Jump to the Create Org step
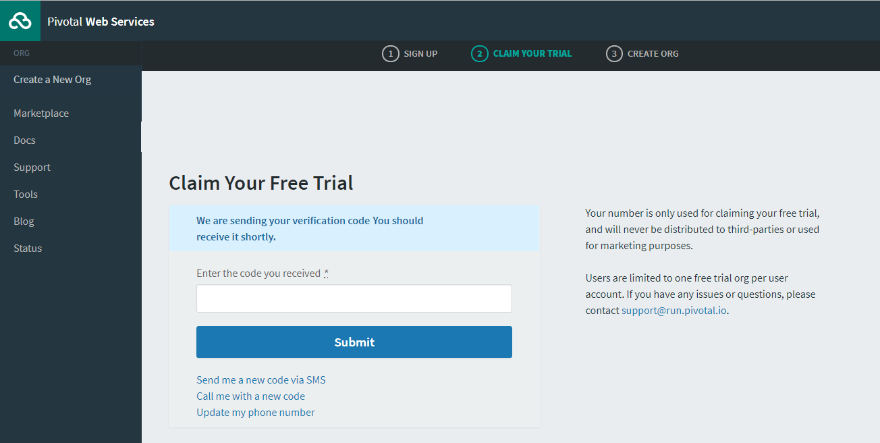The width and height of the screenshot is (880, 443). [x=653, y=54]
